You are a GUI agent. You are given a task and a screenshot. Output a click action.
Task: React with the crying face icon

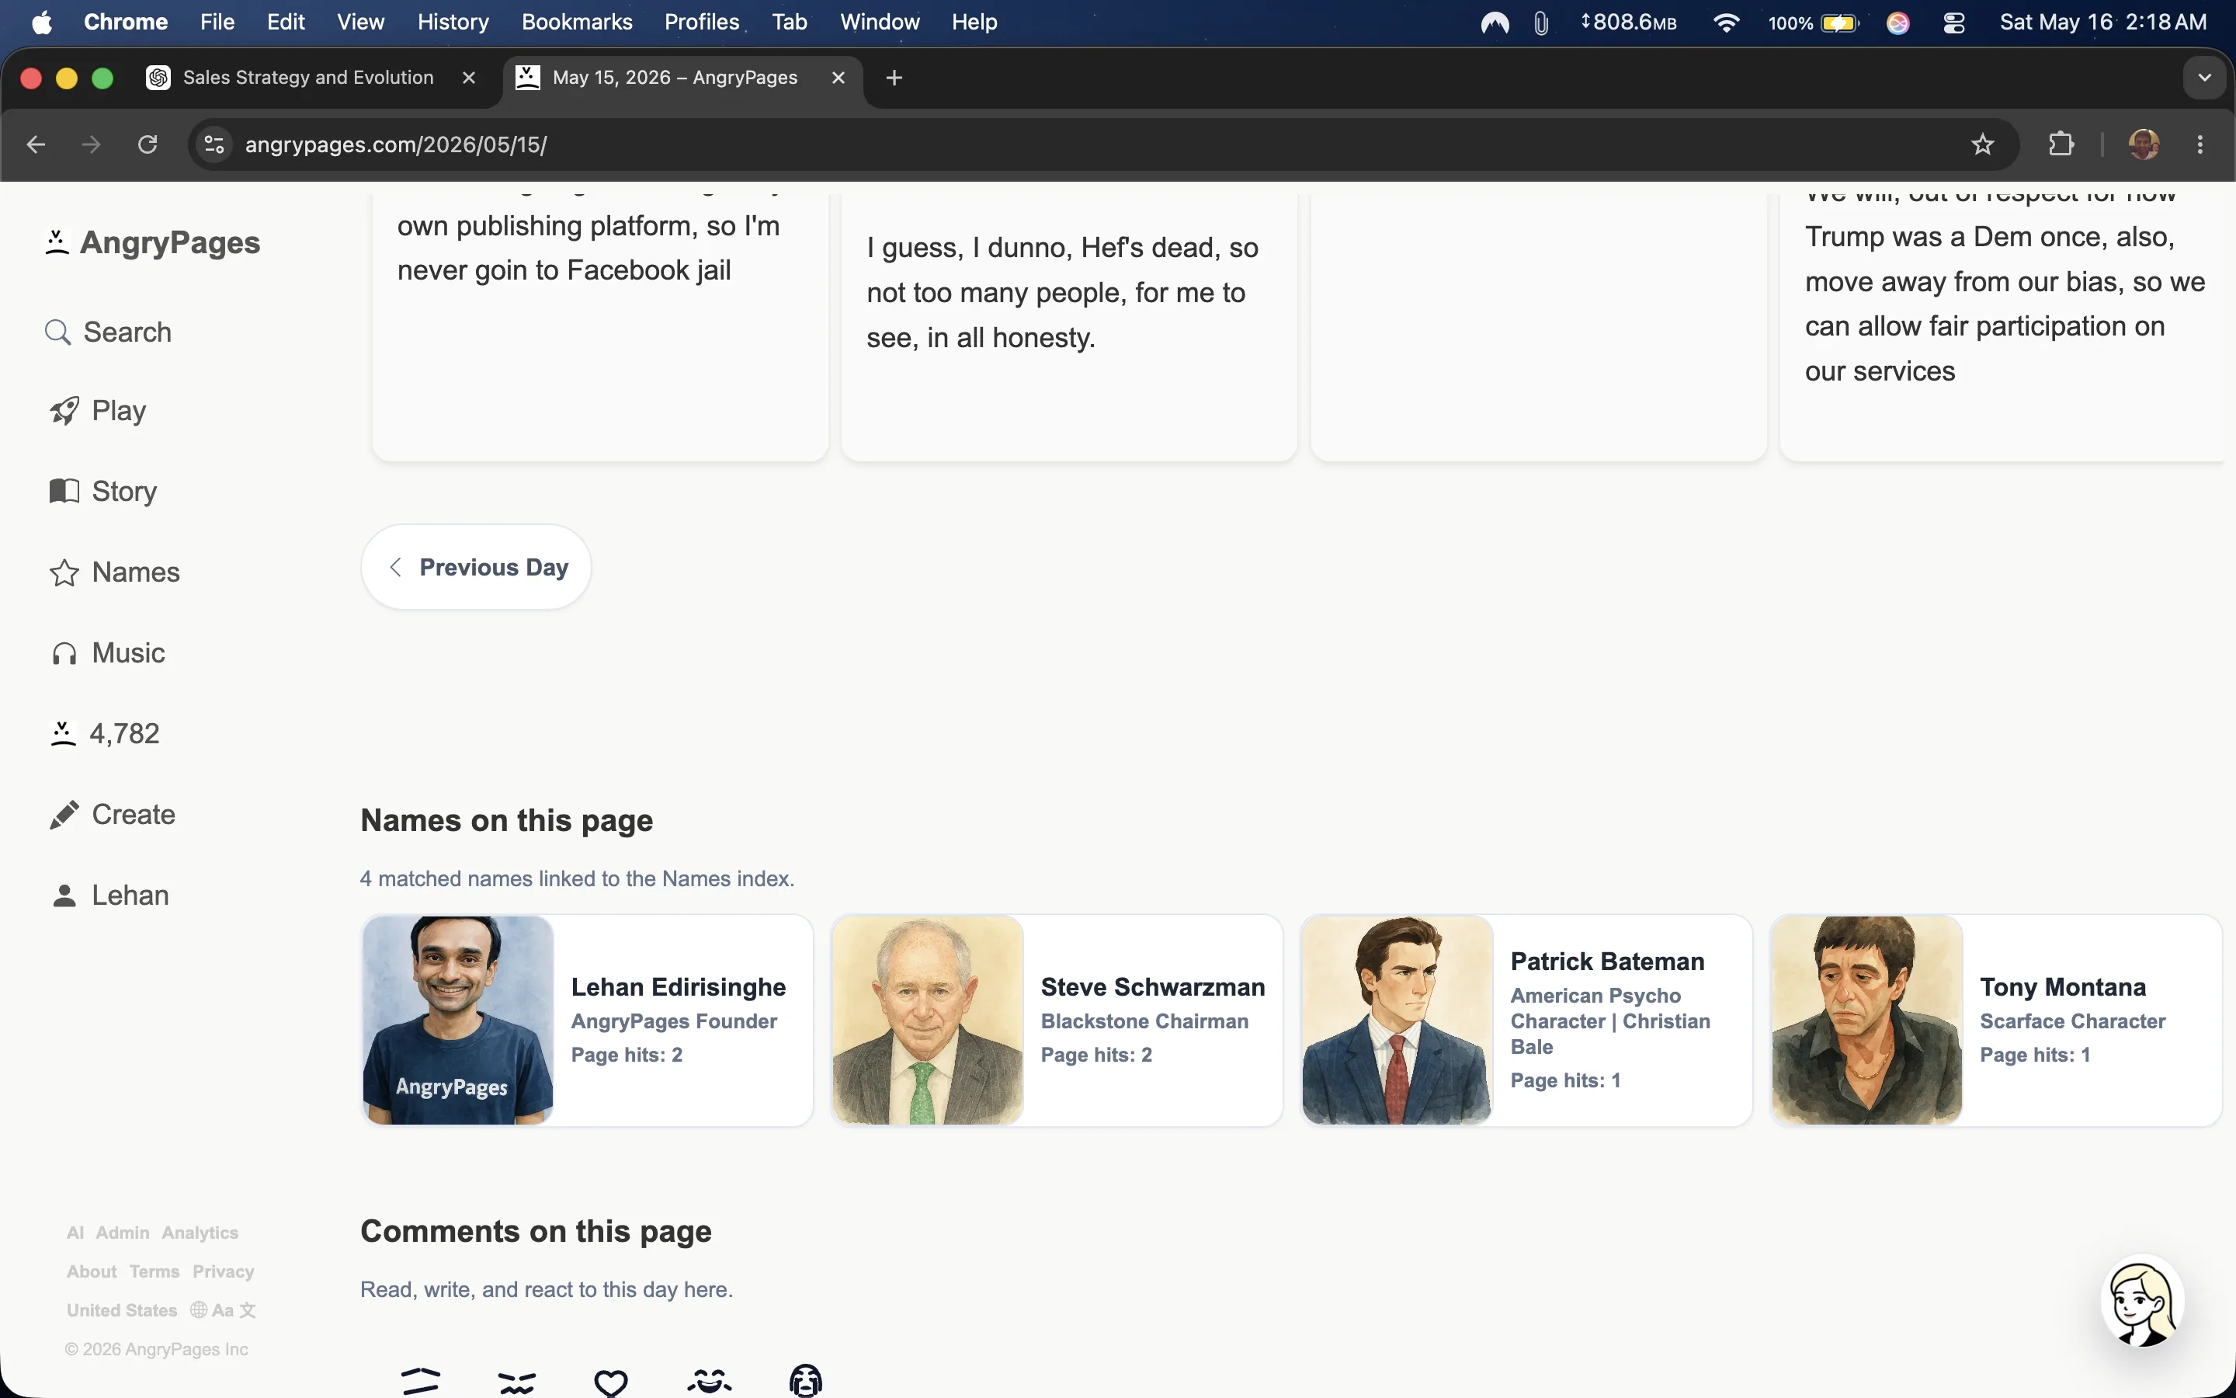click(x=806, y=1380)
